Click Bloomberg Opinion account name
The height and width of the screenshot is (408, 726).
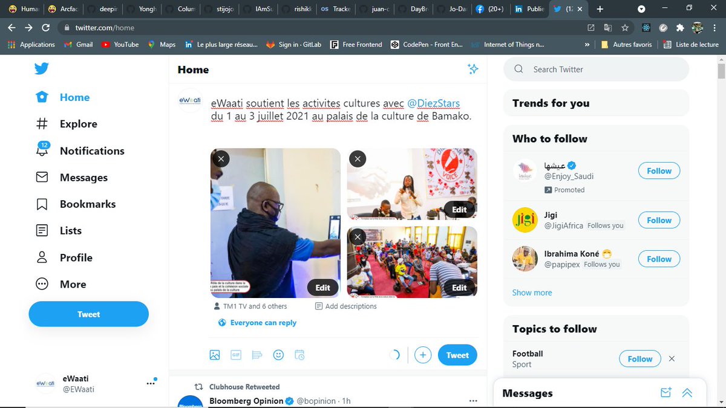[x=246, y=401]
